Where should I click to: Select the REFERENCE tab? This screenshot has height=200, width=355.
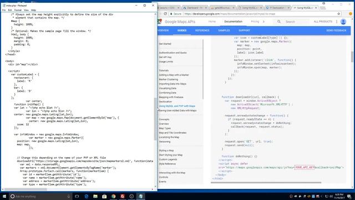(202, 31)
